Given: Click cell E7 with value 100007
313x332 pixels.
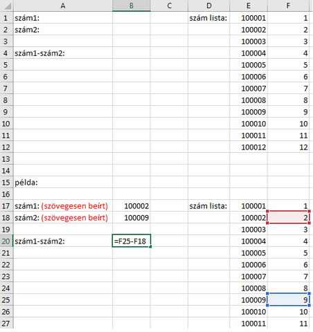Looking at the screenshot, I should (x=249, y=89).
